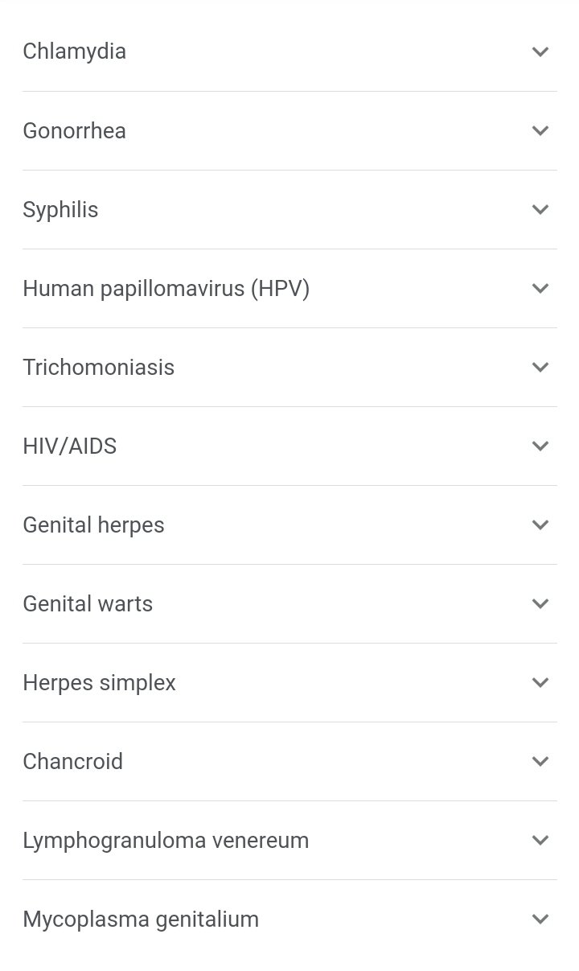Screen dimensions: 579x971
Task: Select the Chlamydia label text
Action: pyautogui.click(x=74, y=51)
